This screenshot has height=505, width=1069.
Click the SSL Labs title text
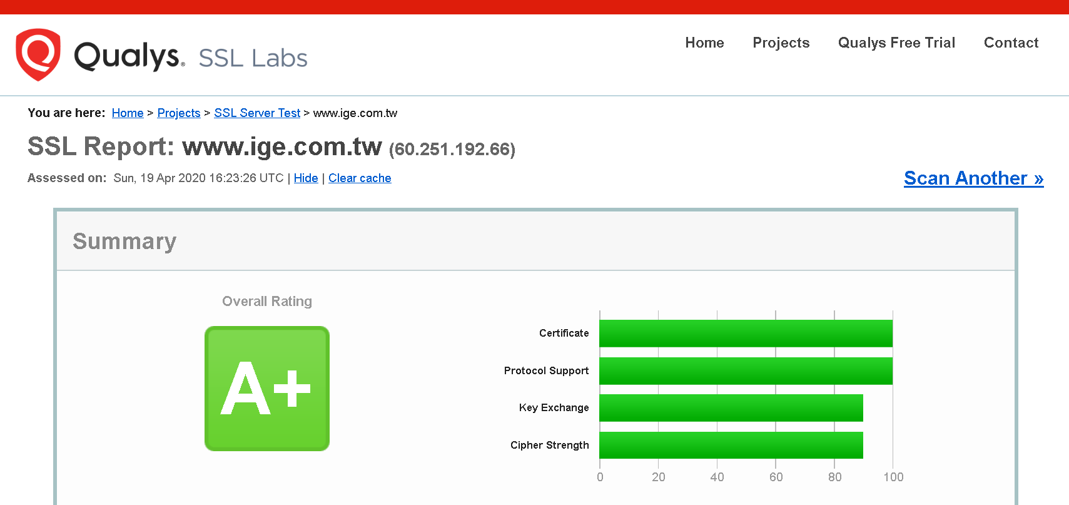253,58
